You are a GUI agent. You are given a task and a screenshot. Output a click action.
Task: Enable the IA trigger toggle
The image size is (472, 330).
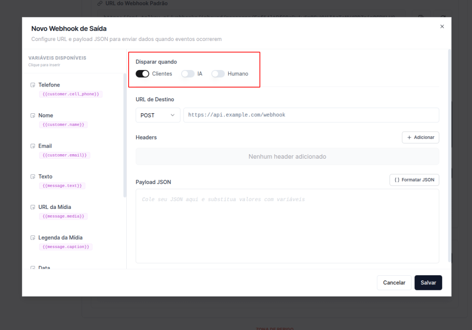[188, 74]
